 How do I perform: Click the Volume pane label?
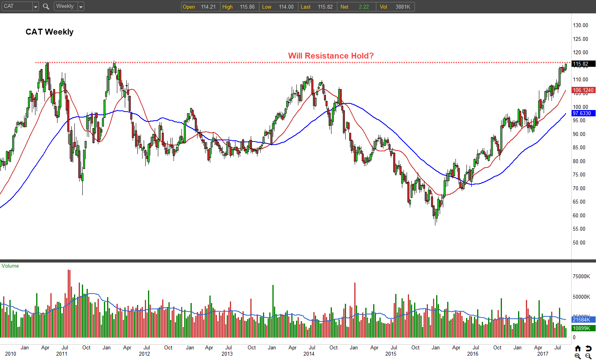click(x=10, y=266)
